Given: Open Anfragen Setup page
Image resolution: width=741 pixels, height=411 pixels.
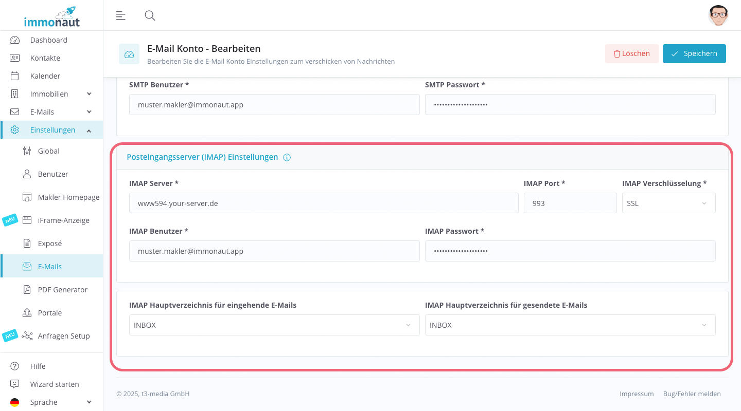Looking at the screenshot, I should click(x=63, y=336).
